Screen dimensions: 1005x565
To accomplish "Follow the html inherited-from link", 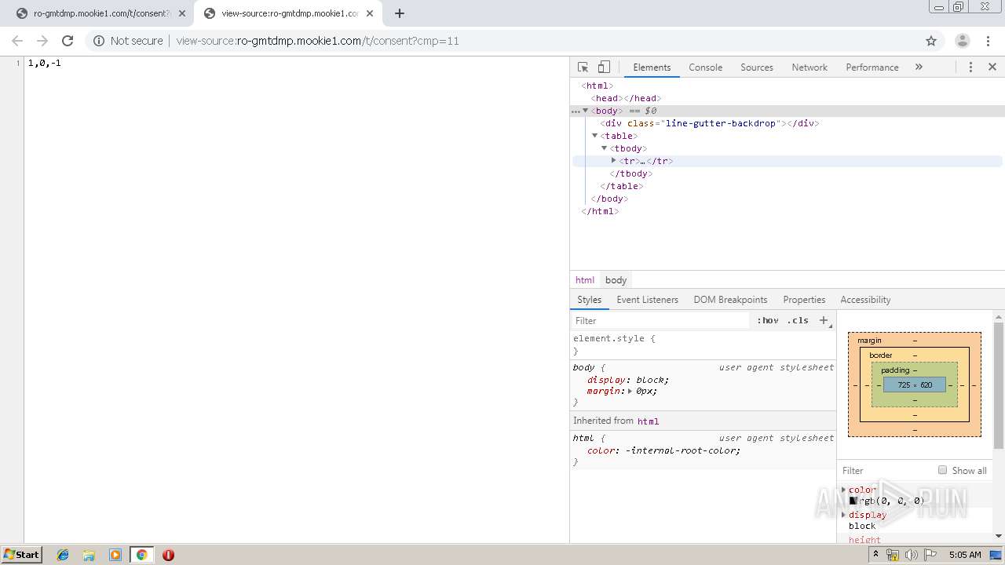I will pyautogui.click(x=648, y=421).
